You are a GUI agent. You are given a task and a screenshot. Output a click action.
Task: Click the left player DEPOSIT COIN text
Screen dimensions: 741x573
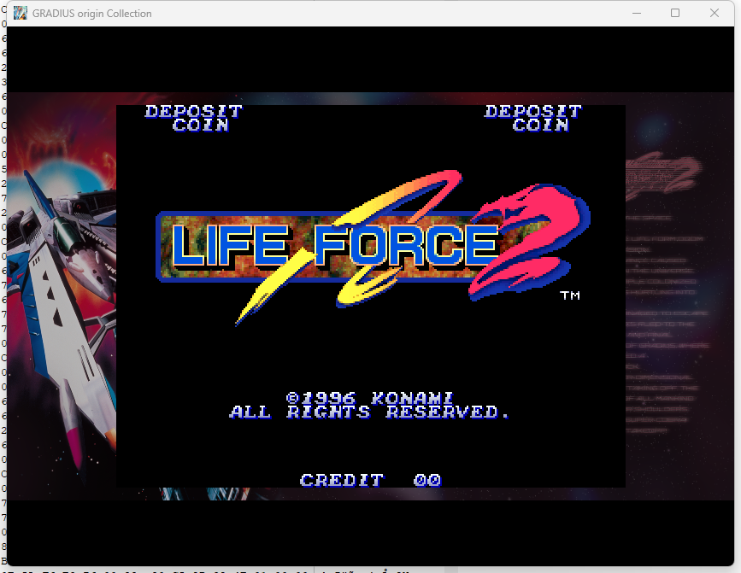(x=194, y=118)
